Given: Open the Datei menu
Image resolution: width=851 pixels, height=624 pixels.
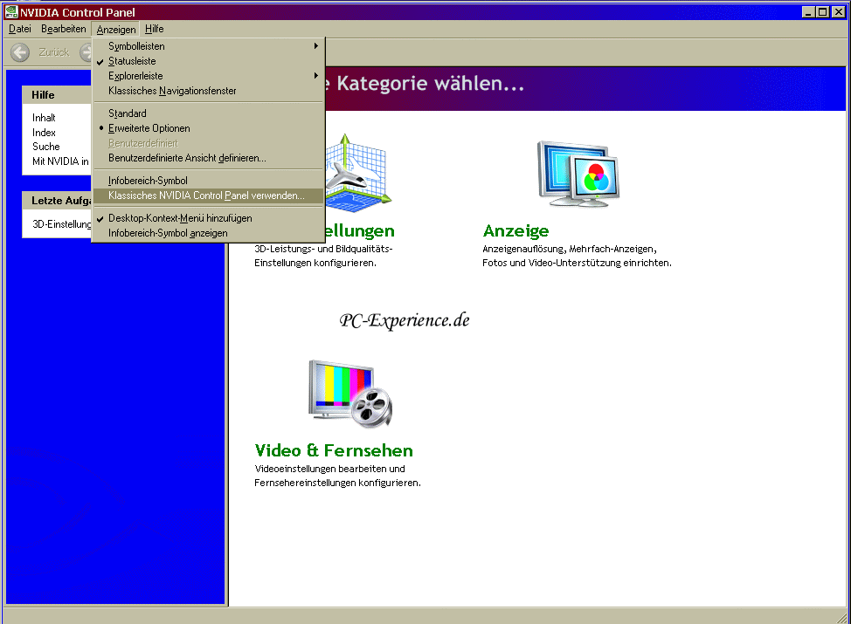Looking at the screenshot, I should [20, 29].
